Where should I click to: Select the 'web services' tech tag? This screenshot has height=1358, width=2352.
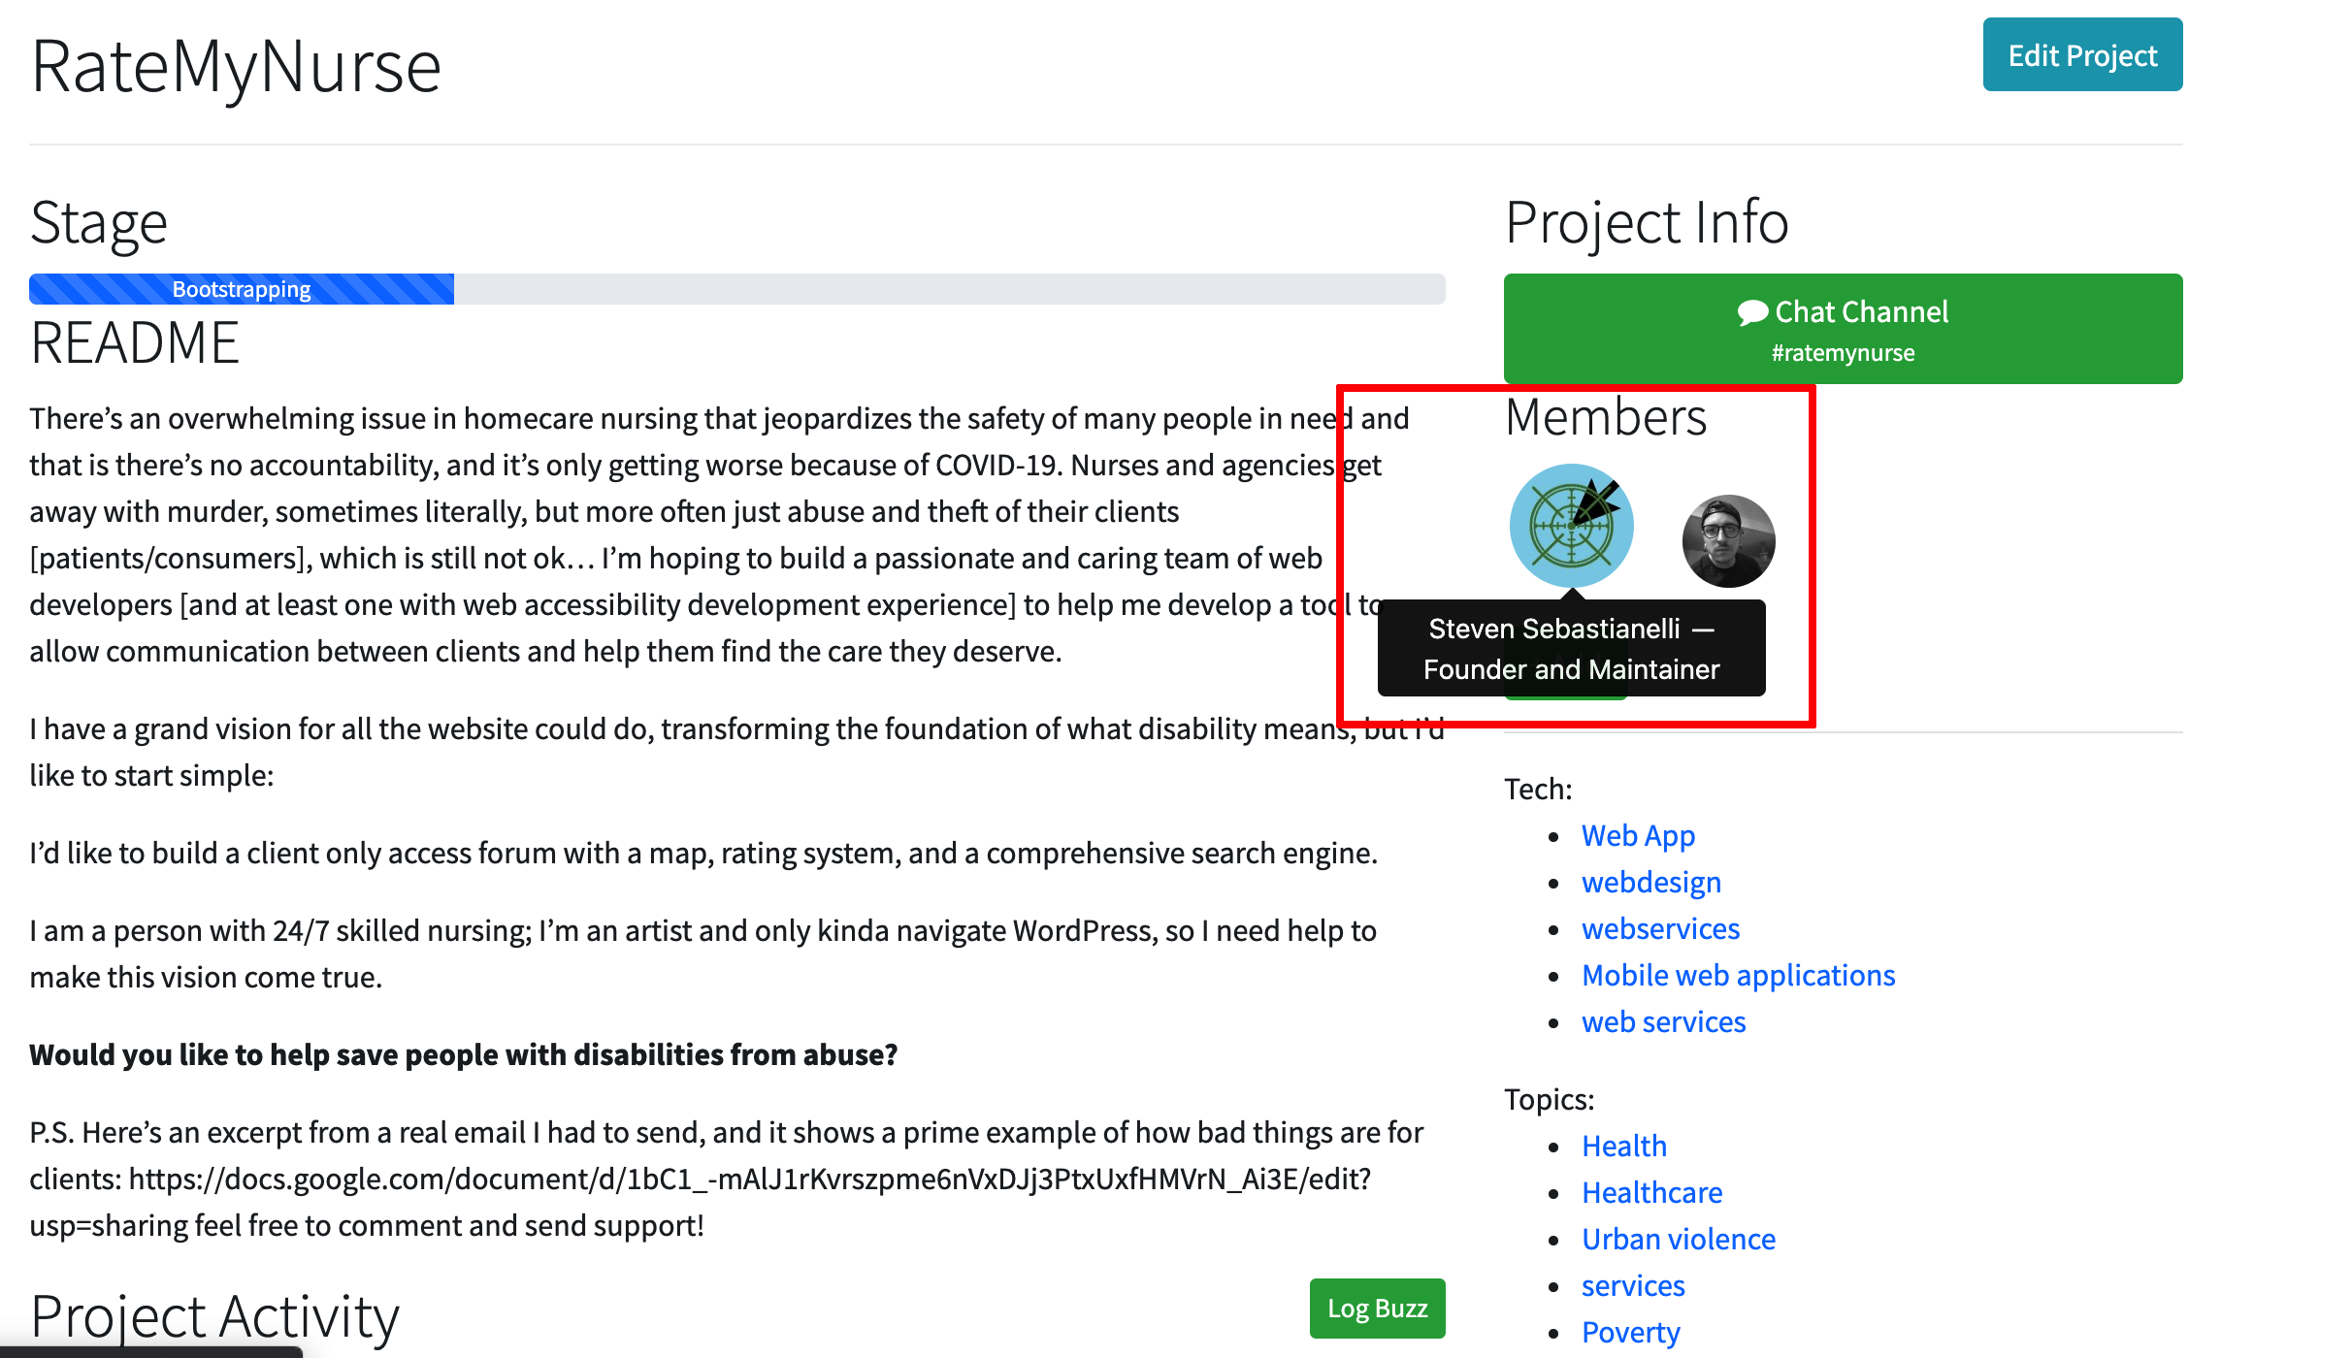pyautogui.click(x=1663, y=1021)
